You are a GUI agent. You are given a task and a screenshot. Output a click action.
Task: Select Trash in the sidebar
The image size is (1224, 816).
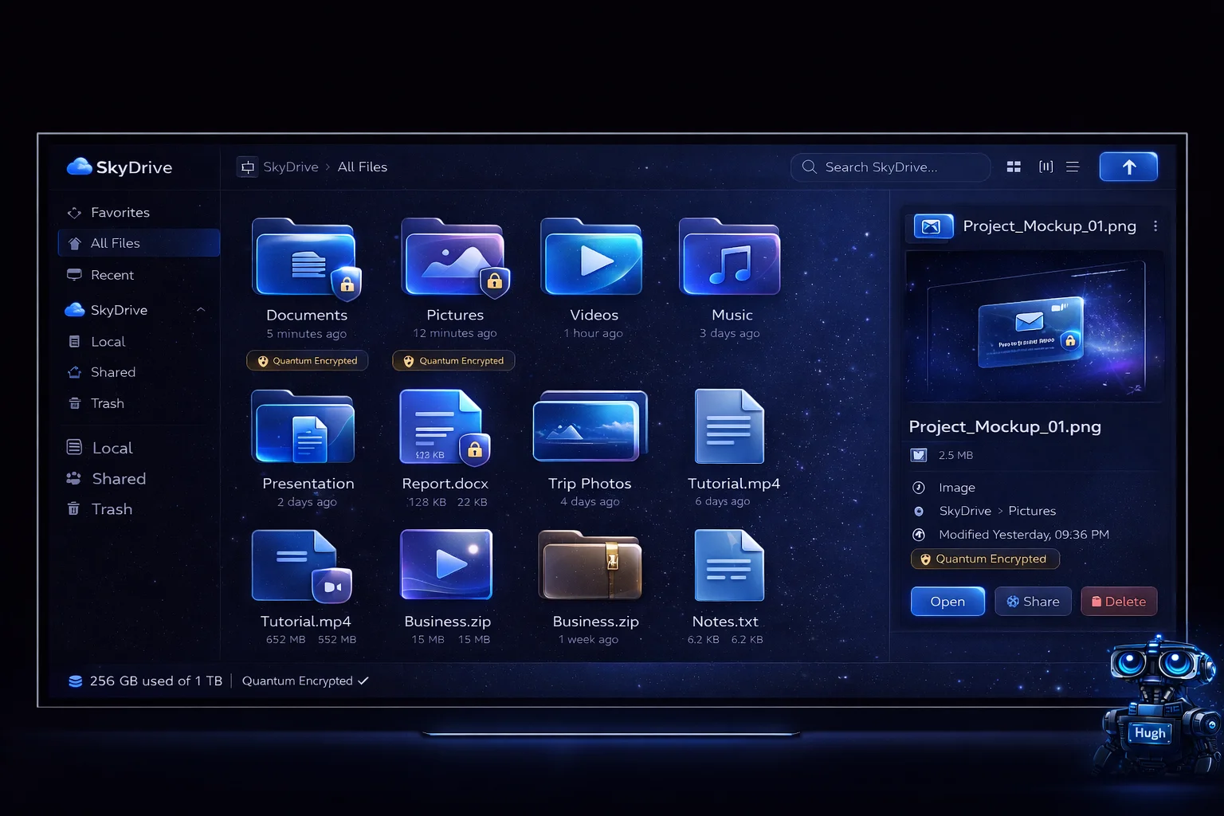[106, 403]
